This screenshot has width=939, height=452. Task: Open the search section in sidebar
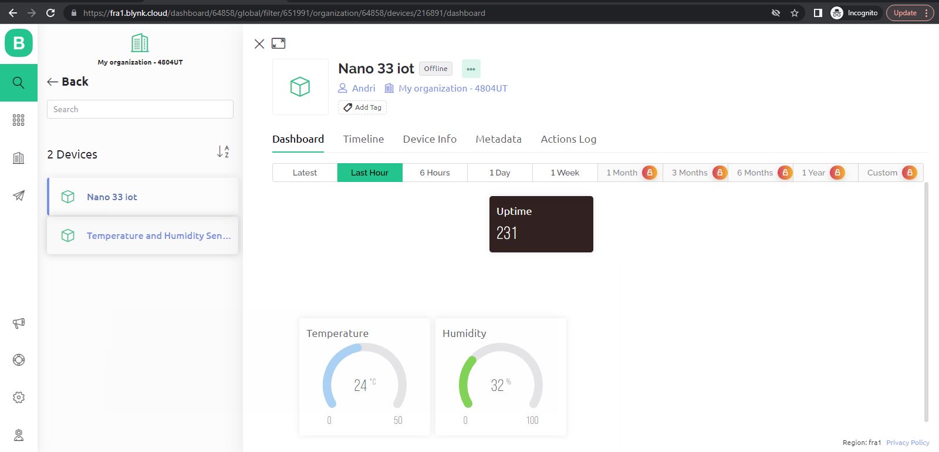[19, 83]
